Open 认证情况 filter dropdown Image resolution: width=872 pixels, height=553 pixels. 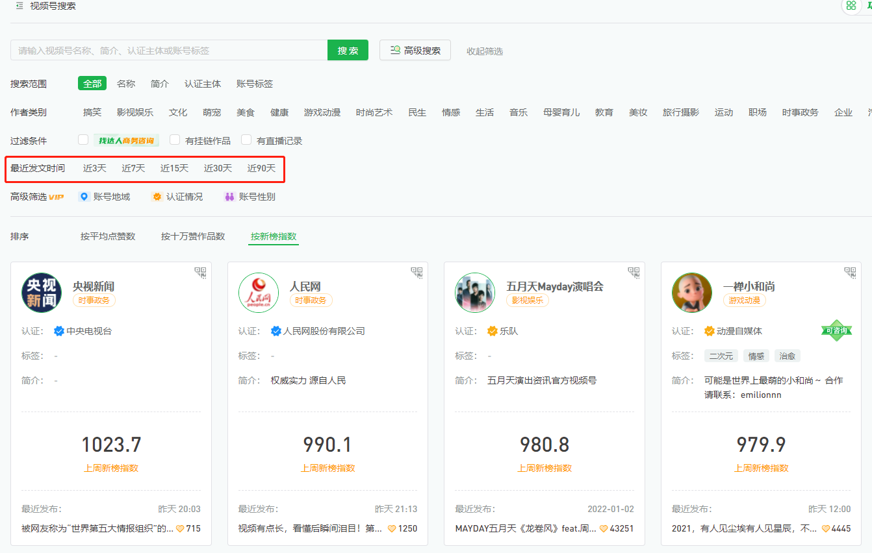177,197
